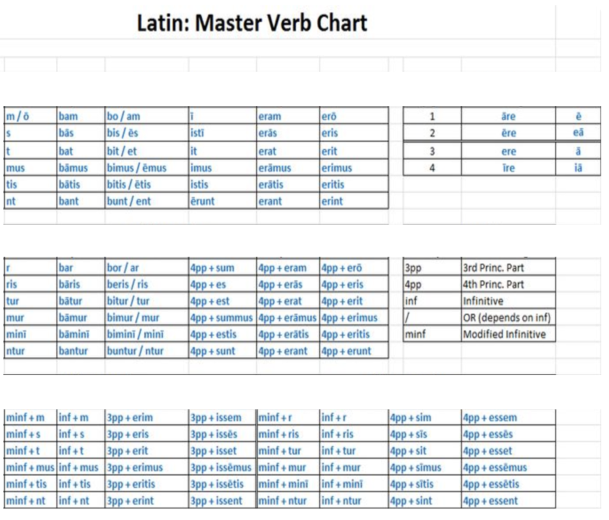The width and height of the screenshot is (609, 520).
Task: Select the '4pp + sīmus' cell
Action: (x=425, y=467)
